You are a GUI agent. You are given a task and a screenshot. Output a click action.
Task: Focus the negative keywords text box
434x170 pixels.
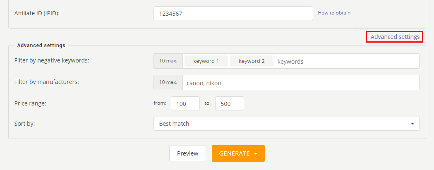346,62
